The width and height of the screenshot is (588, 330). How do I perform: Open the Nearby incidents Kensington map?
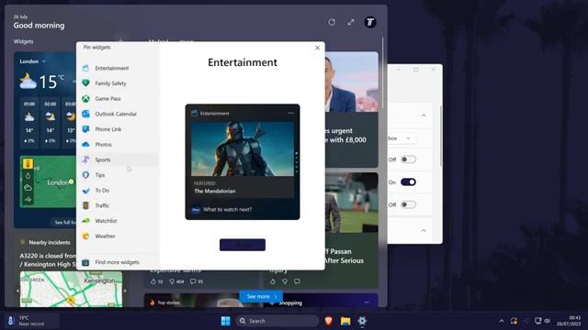(71, 290)
